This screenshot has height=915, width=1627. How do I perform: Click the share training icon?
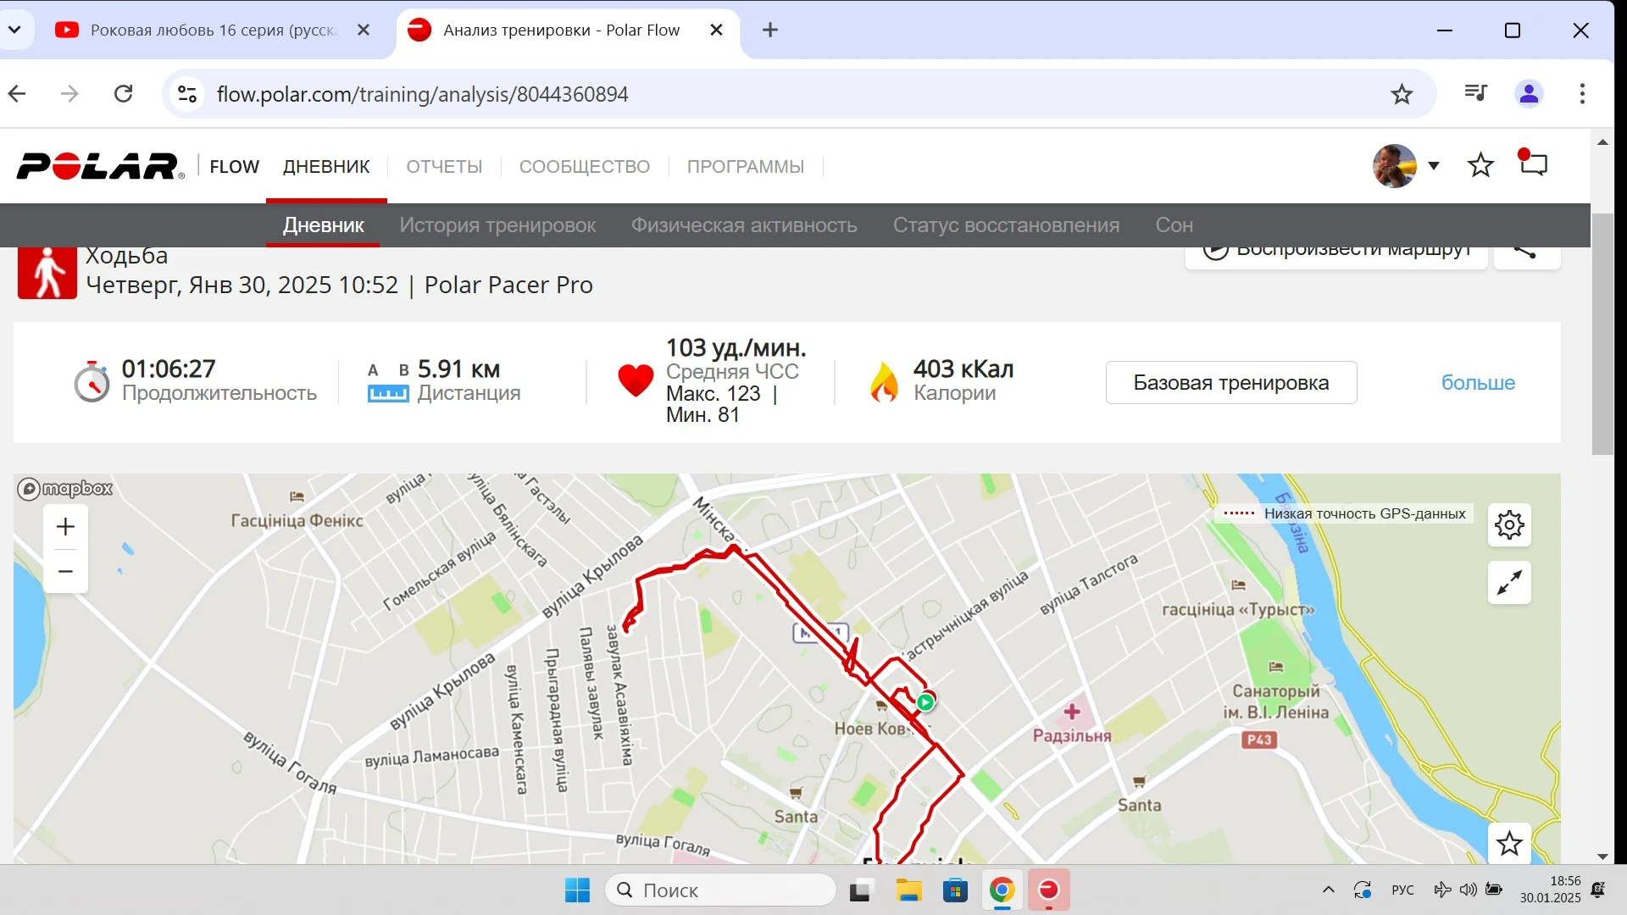[1526, 252]
